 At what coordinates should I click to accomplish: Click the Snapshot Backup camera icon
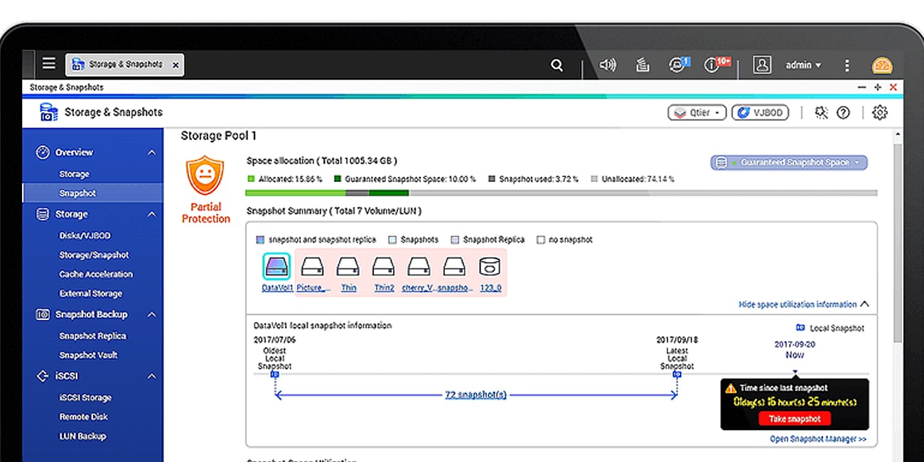point(43,314)
